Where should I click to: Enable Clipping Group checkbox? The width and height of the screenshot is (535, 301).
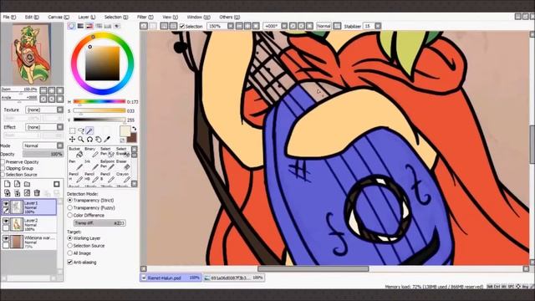tap(3, 168)
